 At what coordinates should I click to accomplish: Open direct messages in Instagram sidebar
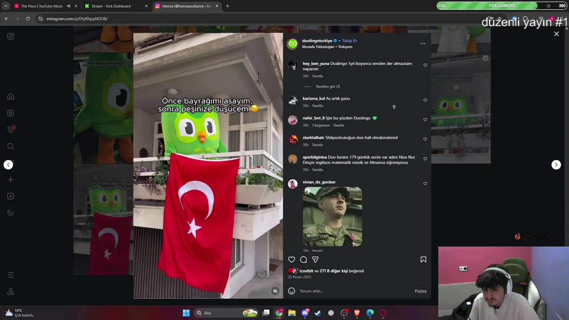click(11, 129)
